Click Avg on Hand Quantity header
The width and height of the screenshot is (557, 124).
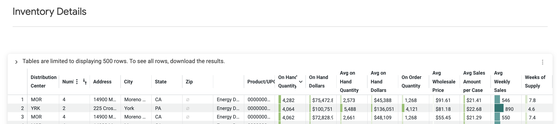pyautogui.click(x=349, y=81)
